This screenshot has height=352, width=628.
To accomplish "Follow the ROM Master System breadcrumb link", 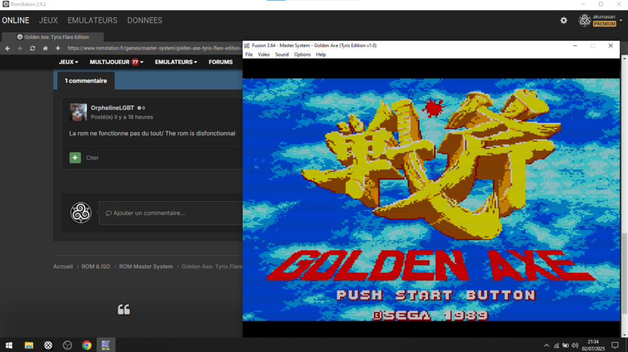I will point(146,267).
